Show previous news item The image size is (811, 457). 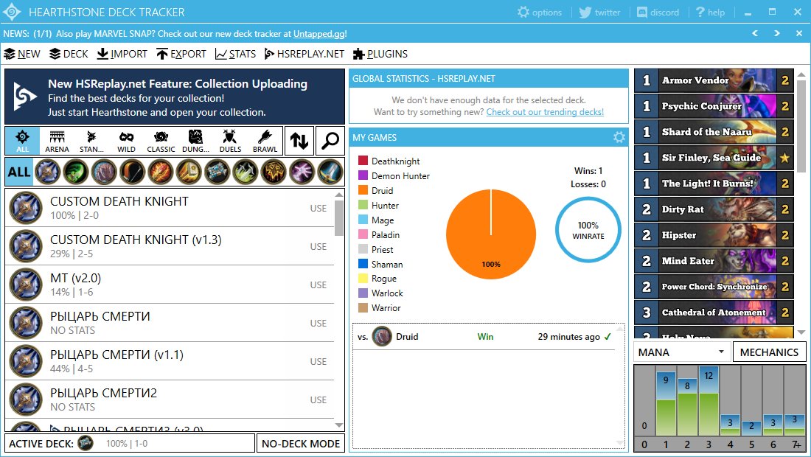click(755, 33)
